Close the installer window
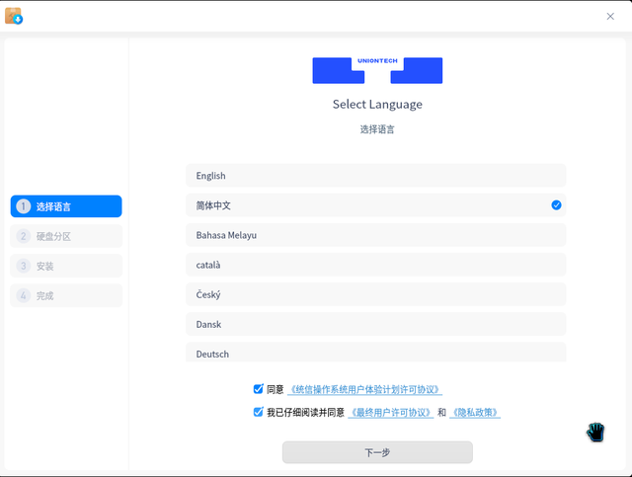Screen dimensions: 632x477 click(x=610, y=16)
